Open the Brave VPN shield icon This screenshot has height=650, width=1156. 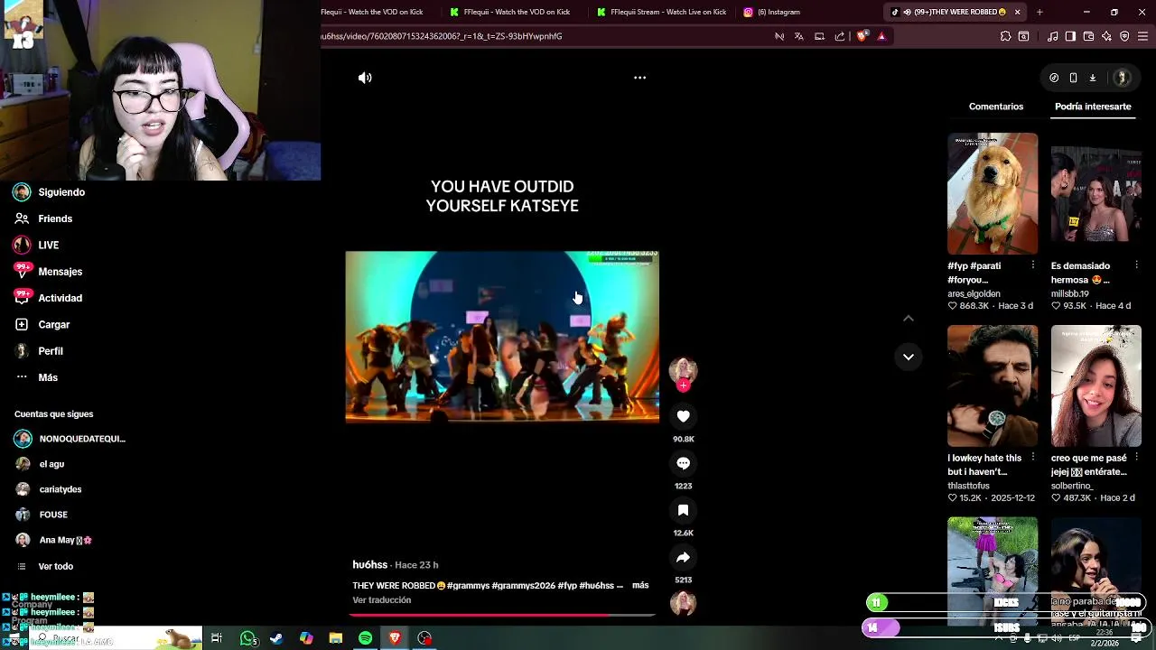[1124, 36]
